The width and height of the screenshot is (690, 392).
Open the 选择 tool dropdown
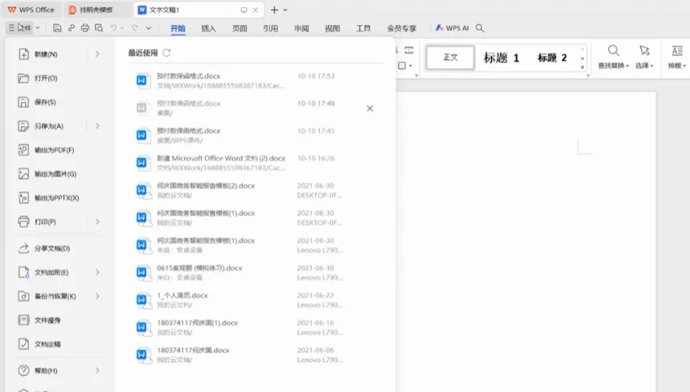click(644, 57)
